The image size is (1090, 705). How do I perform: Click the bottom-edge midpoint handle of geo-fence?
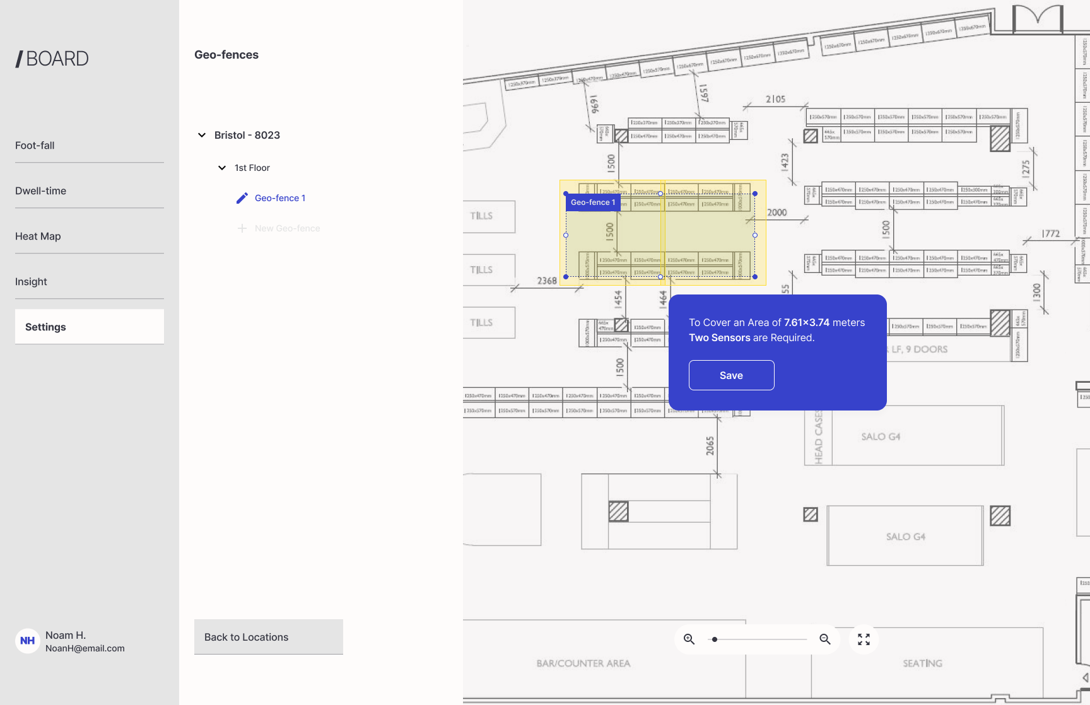pos(660,277)
